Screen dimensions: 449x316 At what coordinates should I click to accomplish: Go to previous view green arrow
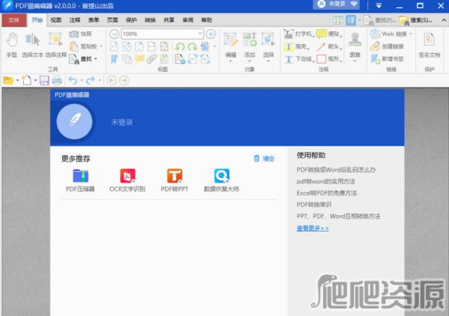click(112, 81)
